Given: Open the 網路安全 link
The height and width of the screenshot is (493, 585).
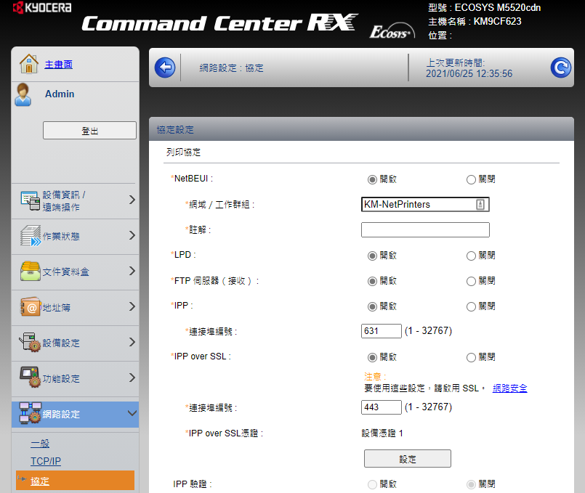Looking at the screenshot, I should (509, 388).
